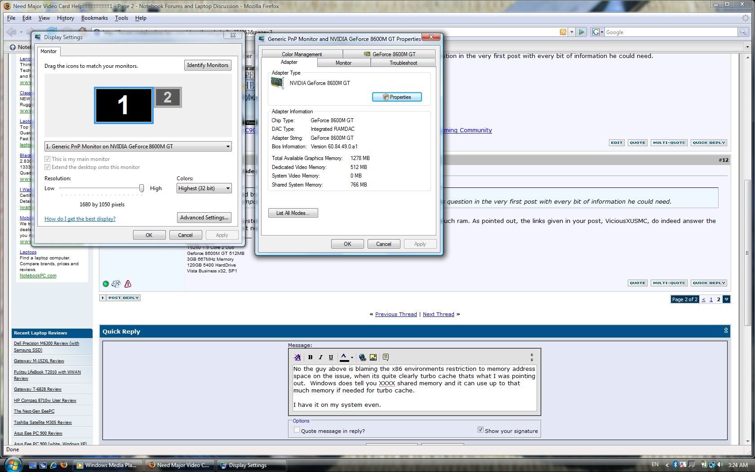Click the font color swatch in editor
Image resolution: width=755 pixels, height=472 pixels.
pyautogui.click(x=344, y=357)
